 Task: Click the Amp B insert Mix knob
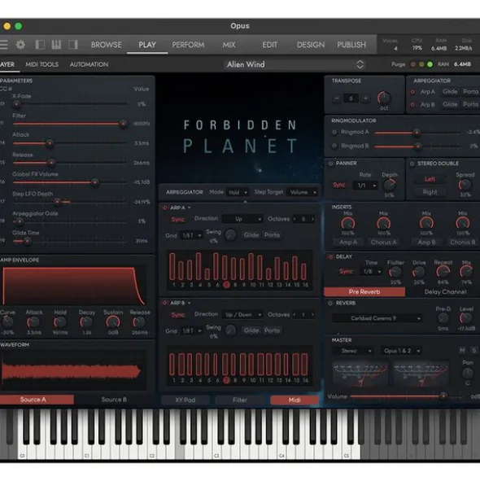tap(426, 224)
